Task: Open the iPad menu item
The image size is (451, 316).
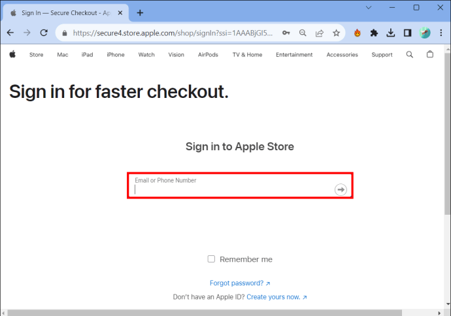Action: [x=87, y=55]
